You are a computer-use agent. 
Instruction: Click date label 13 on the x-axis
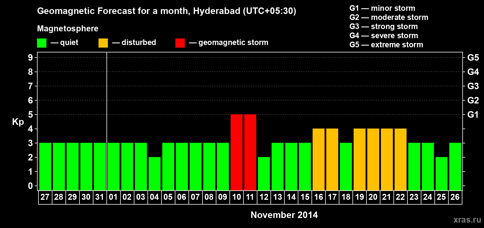277,197
